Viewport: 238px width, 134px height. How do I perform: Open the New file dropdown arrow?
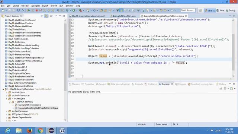click(x=6, y=10)
